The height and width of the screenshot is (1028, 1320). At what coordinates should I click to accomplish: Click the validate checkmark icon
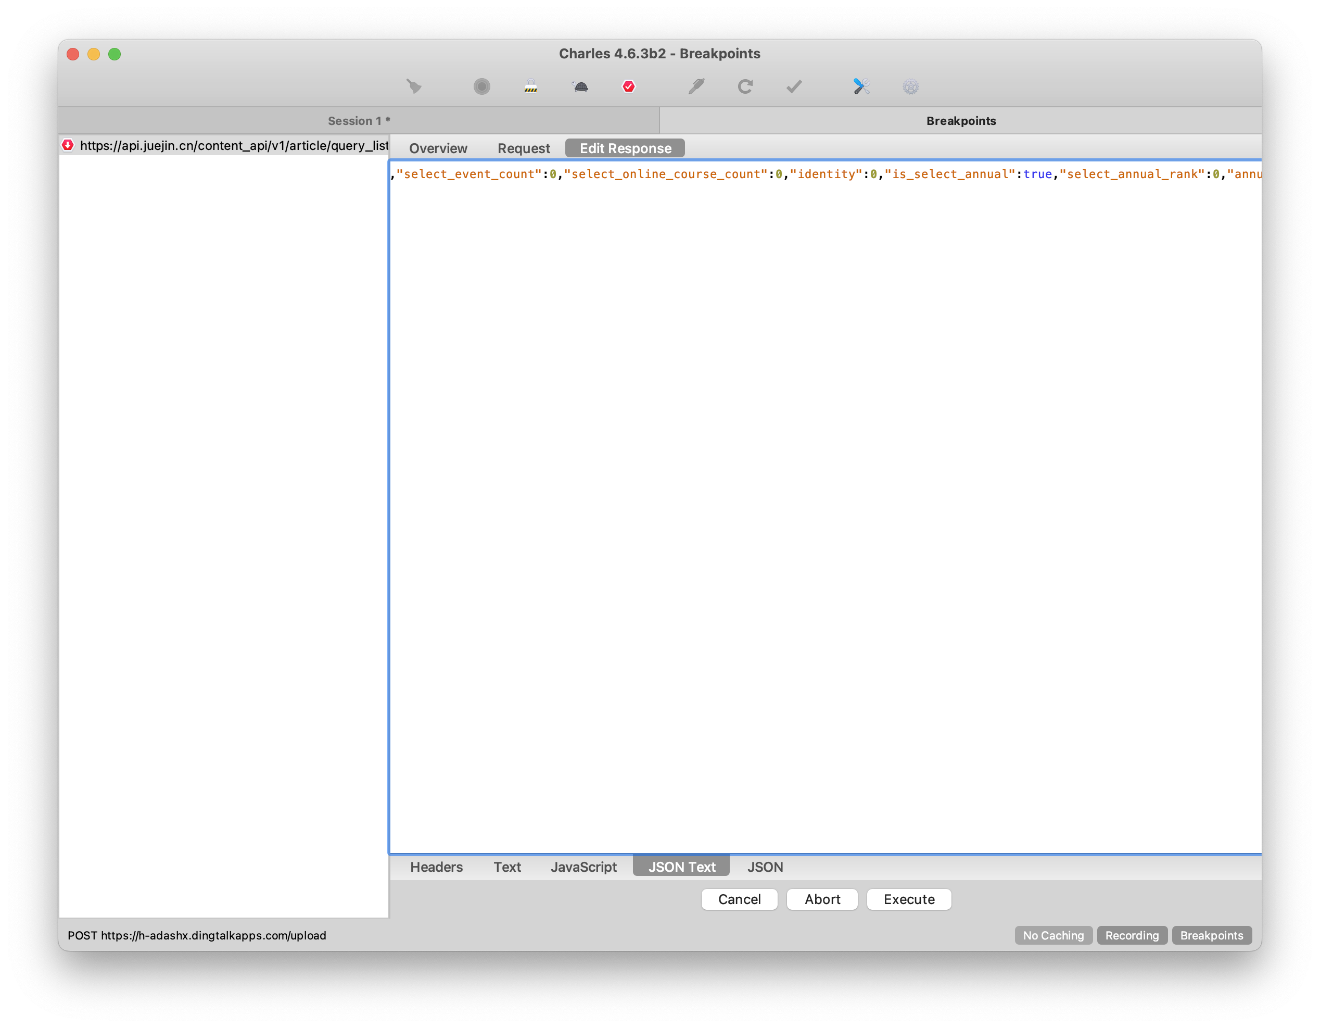point(794,86)
